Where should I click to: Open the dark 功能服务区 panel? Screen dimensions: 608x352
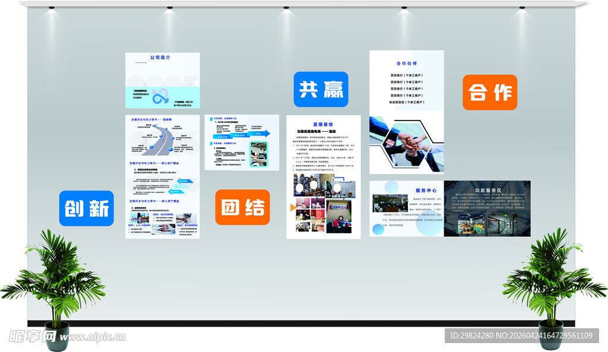[x=487, y=208]
